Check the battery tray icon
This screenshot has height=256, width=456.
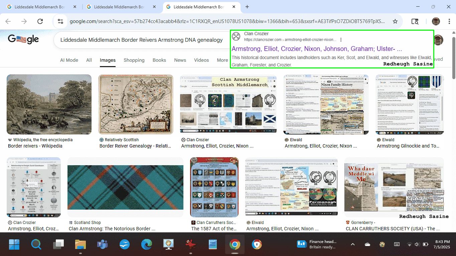(x=425, y=245)
